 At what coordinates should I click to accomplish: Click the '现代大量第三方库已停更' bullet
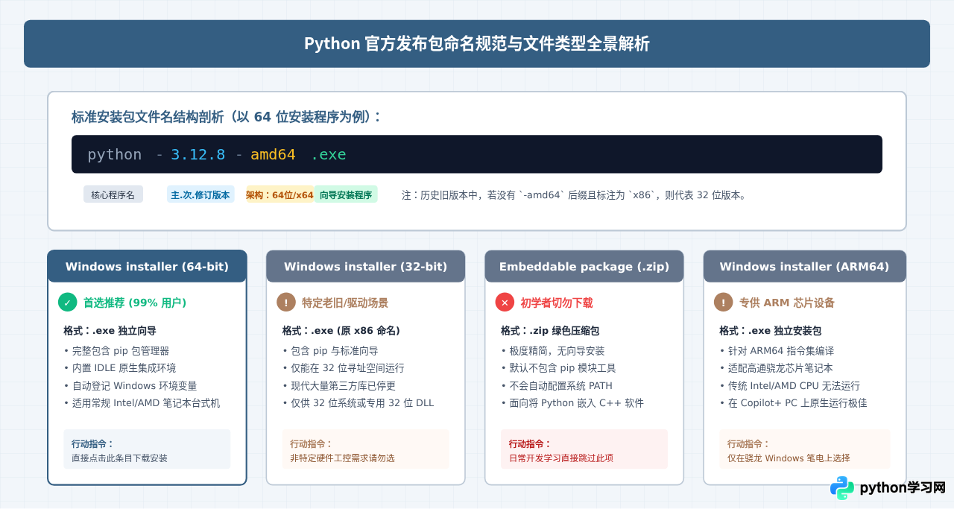click(339, 385)
